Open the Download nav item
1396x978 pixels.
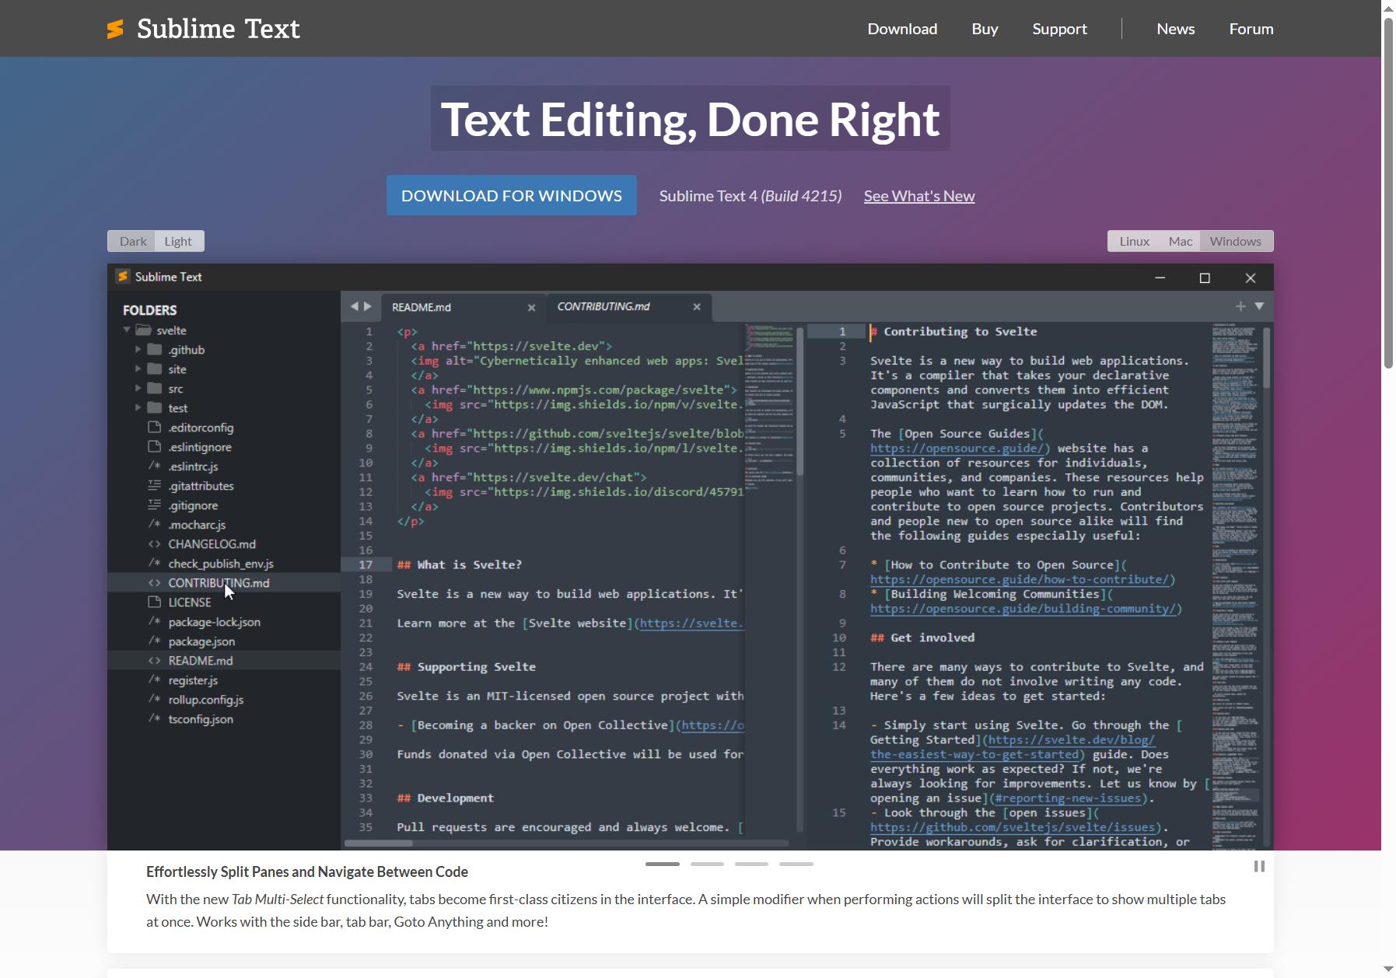(x=902, y=29)
